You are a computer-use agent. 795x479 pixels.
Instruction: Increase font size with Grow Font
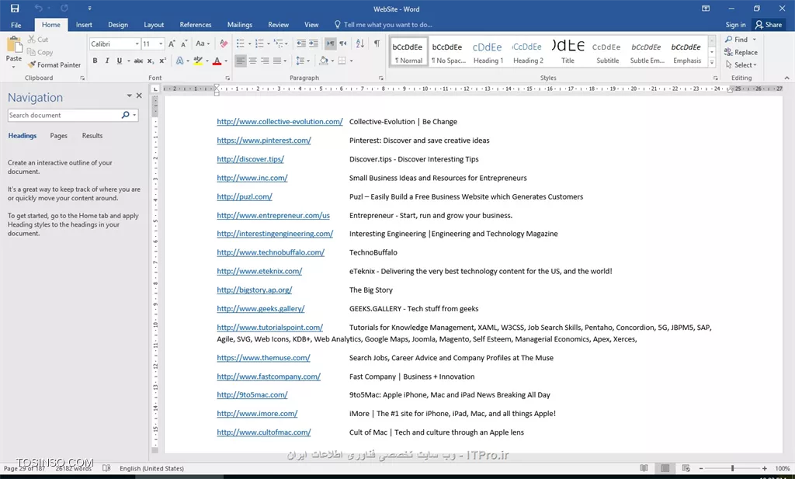click(172, 44)
